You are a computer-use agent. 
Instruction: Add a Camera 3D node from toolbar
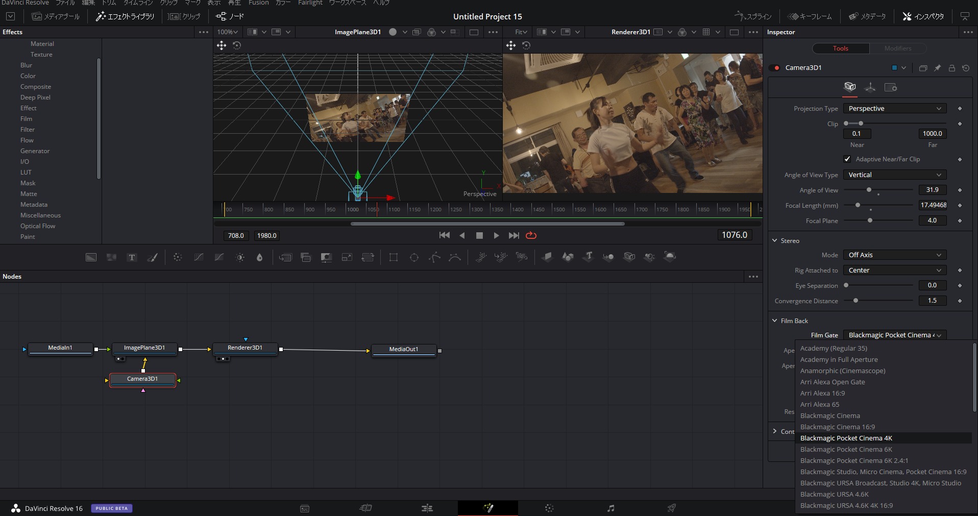click(629, 257)
